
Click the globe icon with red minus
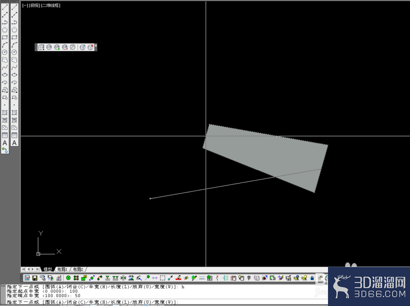(x=65, y=47)
